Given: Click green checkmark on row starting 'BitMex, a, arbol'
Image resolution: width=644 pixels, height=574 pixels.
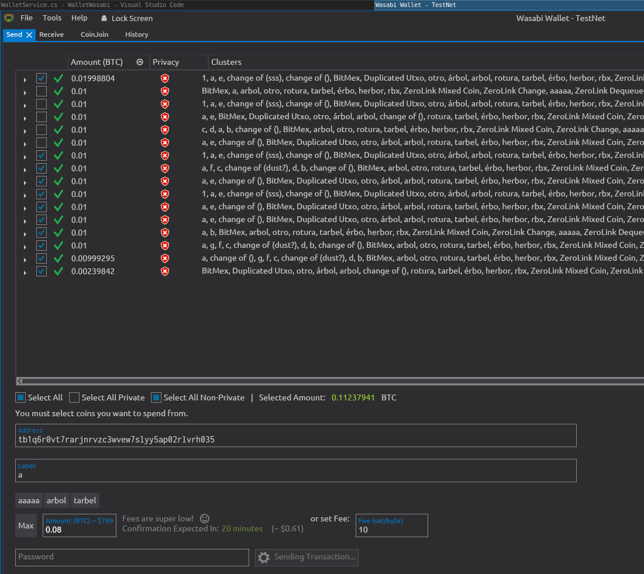Looking at the screenshot, I should [58, 91].
